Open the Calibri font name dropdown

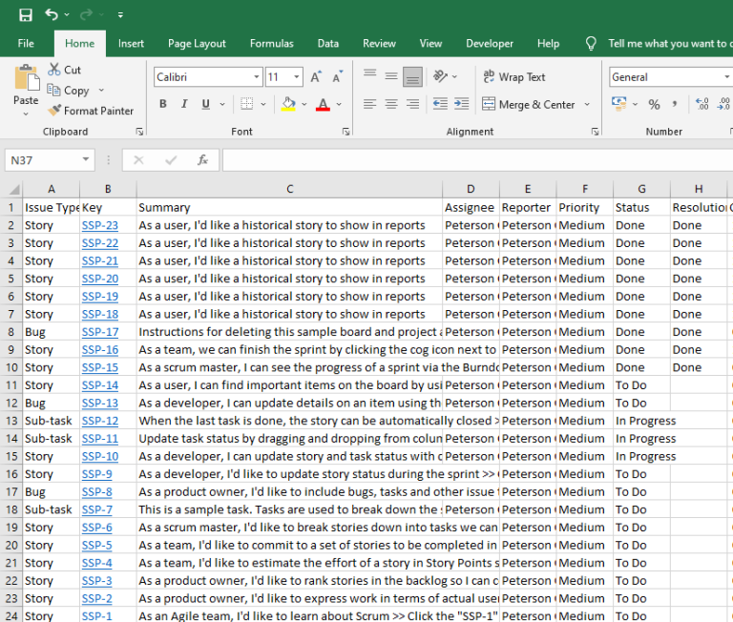coord(257,77)
